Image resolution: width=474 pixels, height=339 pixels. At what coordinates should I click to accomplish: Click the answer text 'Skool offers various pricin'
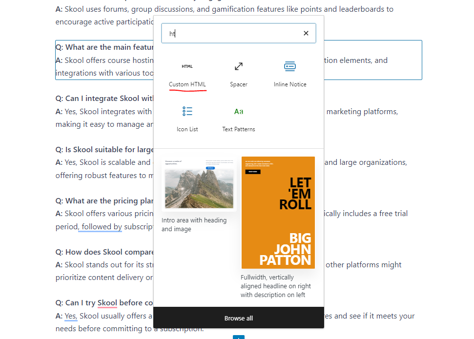click(109, 214)
